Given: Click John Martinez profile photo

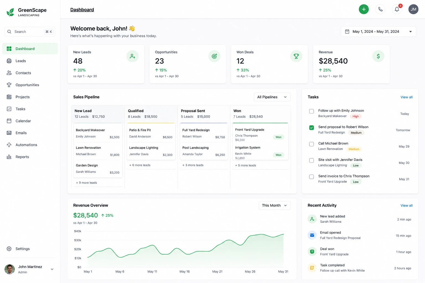Looking at the screenshot, I should pyautogui.click(x=10, y=269).
